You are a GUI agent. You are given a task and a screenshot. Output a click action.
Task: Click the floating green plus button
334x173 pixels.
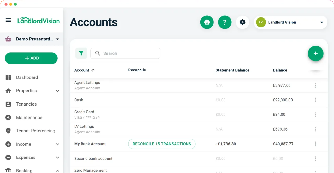(x=315, y=53)
